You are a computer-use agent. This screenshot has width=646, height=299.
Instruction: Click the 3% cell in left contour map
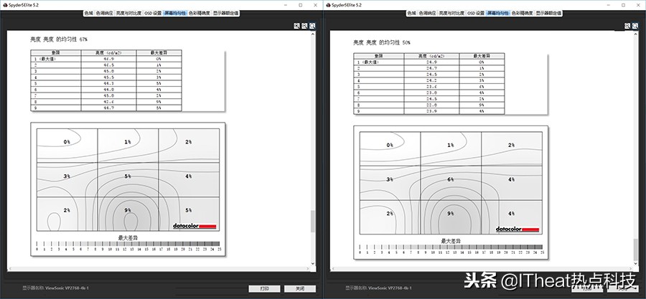pos(67,180)
